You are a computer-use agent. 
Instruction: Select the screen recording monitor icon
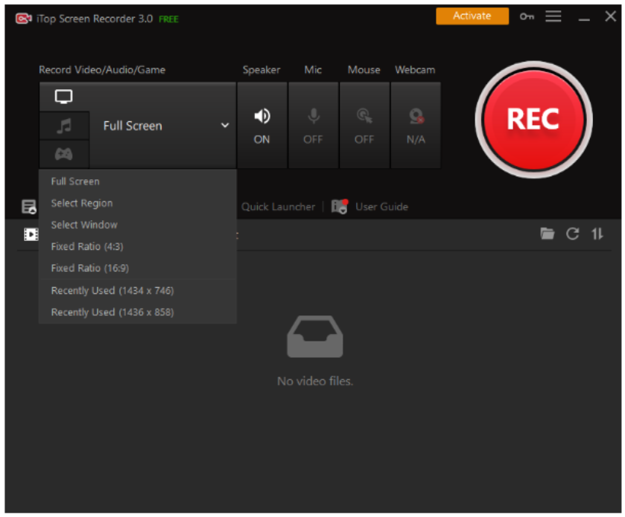pyautogui.click(x=64, y=96)
